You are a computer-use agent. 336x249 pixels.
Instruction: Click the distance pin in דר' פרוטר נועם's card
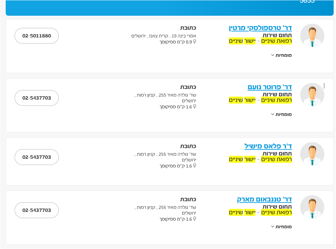click(194, 107)
